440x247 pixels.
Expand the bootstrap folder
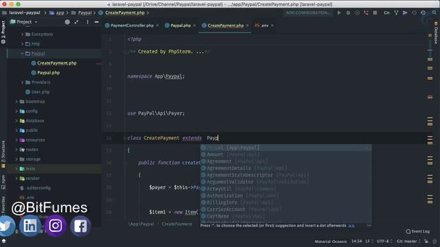pyautogui.click(x=16, y=102)
